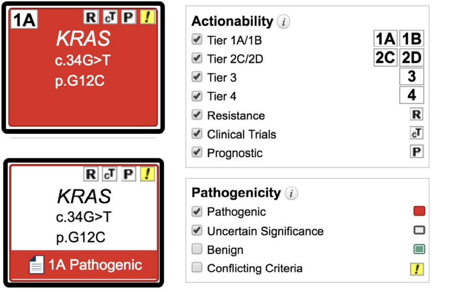Click the Pathogenicity info icon

[291, 193]
